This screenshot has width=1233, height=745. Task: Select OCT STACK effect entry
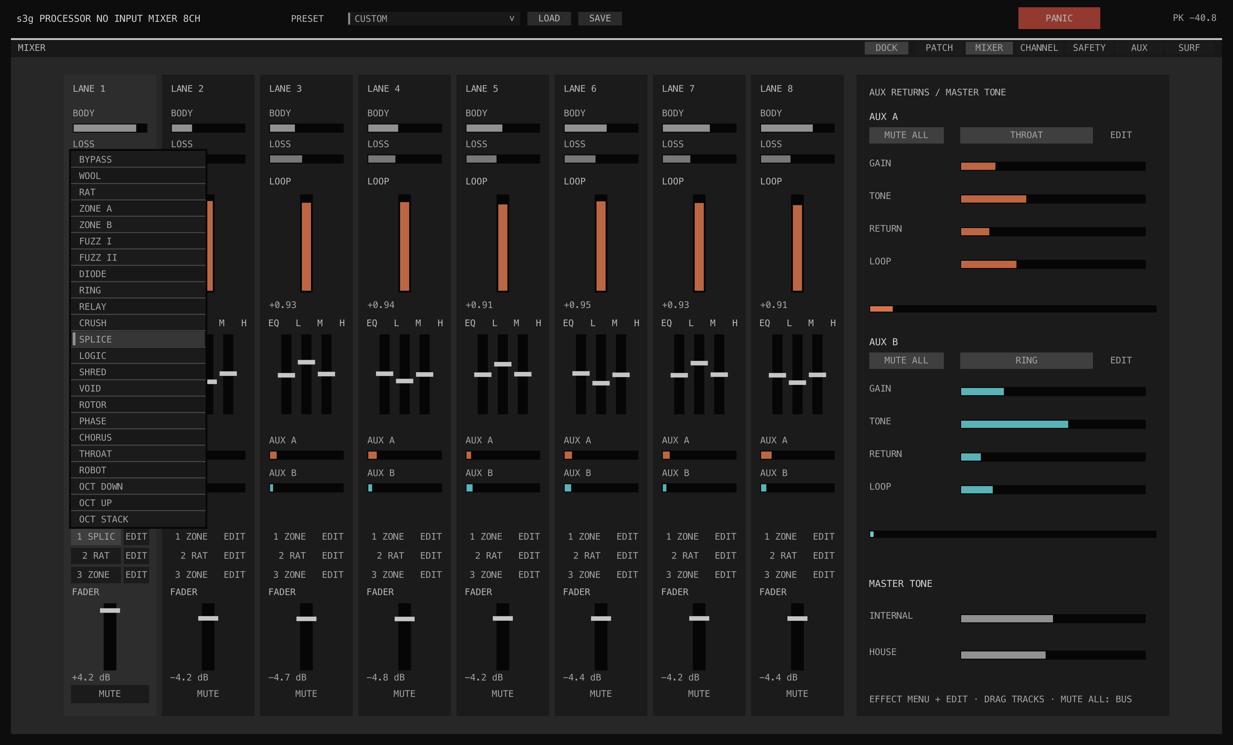[138, 519]
